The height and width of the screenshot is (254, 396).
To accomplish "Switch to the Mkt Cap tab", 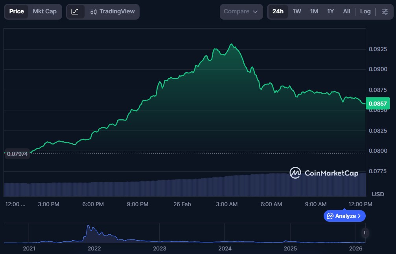I will pos(44,11).
